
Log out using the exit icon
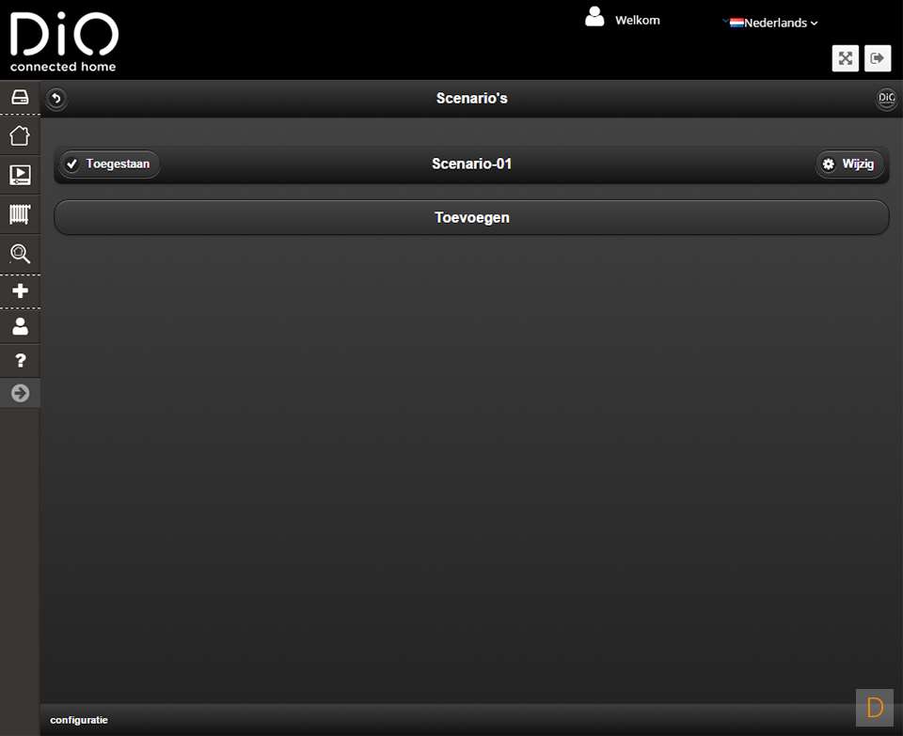click(x=877, y=58)
